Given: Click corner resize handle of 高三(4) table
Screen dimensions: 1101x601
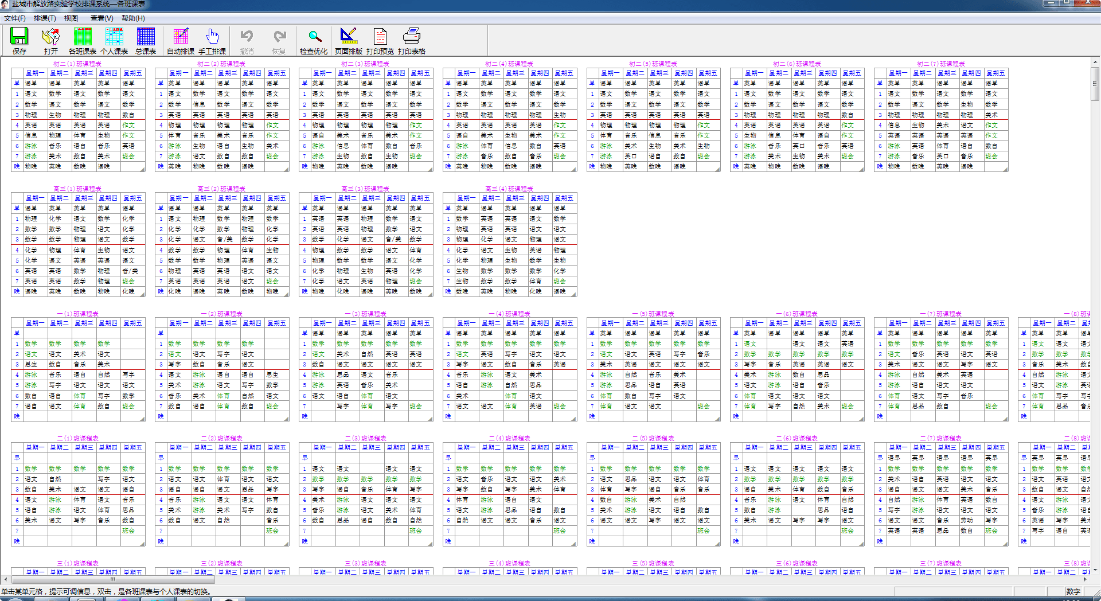Looking at the screenshot, I should click(574, 294).
